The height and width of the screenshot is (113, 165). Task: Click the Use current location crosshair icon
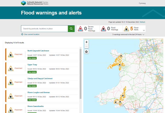tap(22, 34)
